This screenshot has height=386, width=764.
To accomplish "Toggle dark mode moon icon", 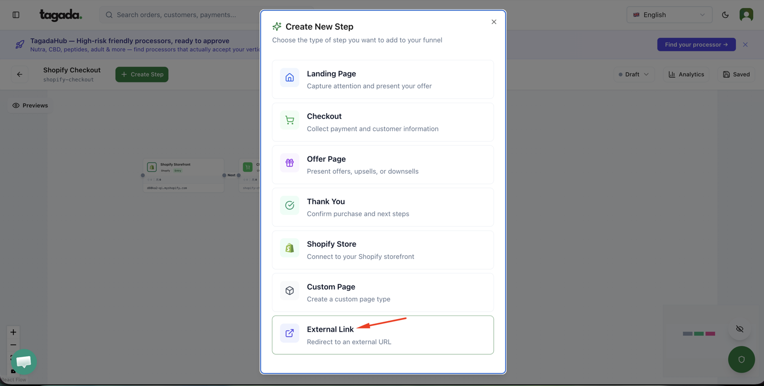I will click(725, 15).
